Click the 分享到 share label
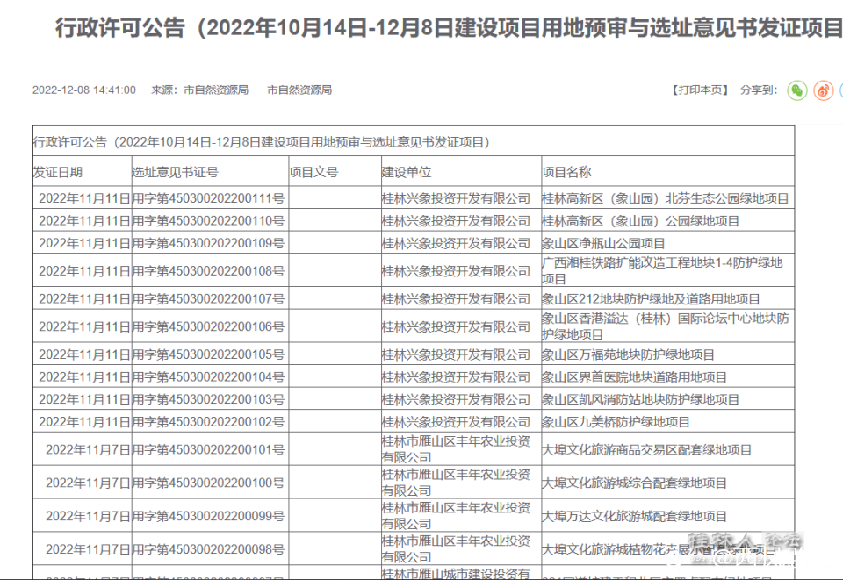The image size is (843, 580). [x=757, y=90]
